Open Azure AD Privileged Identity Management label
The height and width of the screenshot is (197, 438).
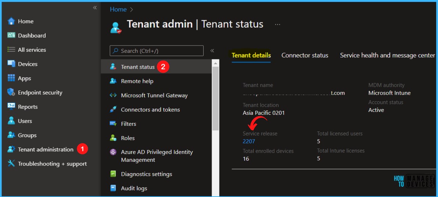(x=157, y=156)
